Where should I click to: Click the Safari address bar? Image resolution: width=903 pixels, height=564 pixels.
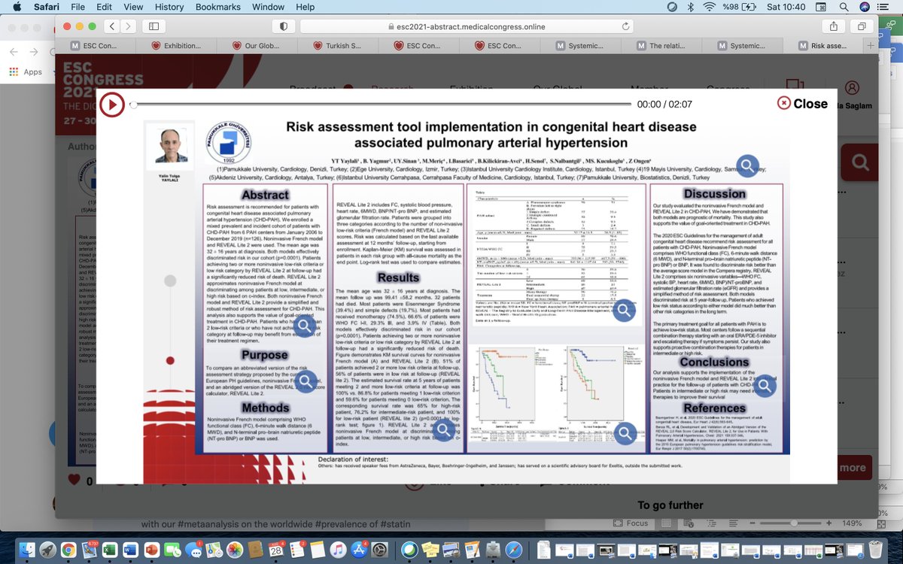pos(467,26)
